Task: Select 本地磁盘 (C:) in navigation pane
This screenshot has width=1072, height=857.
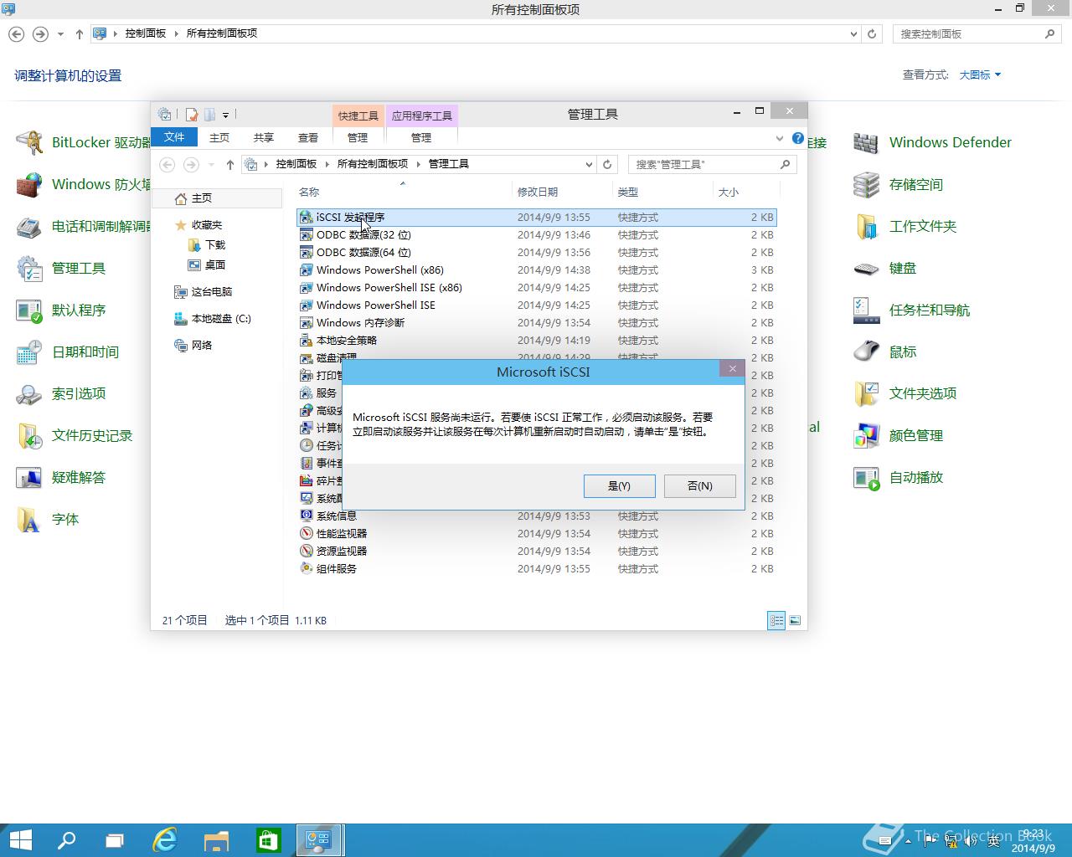Action: tap(213, 318)
